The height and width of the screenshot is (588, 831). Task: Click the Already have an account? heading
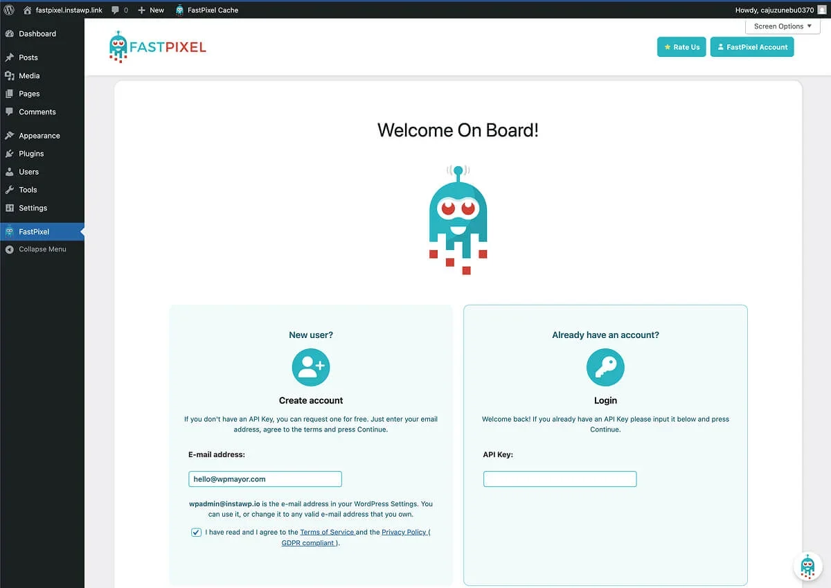coord(605,335)
